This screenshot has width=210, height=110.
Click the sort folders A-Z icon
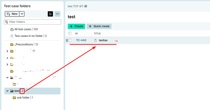[x=50, y=14]
